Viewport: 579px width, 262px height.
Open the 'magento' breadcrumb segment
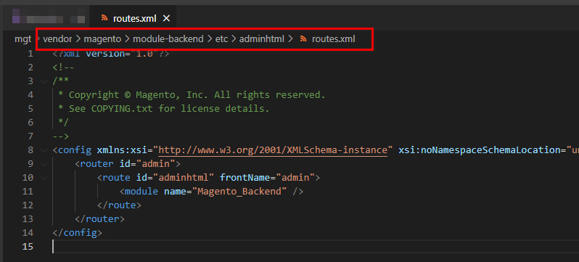coord(102,38)
